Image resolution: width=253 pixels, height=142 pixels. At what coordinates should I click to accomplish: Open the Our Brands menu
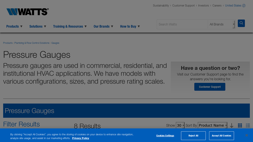point(103,27)
